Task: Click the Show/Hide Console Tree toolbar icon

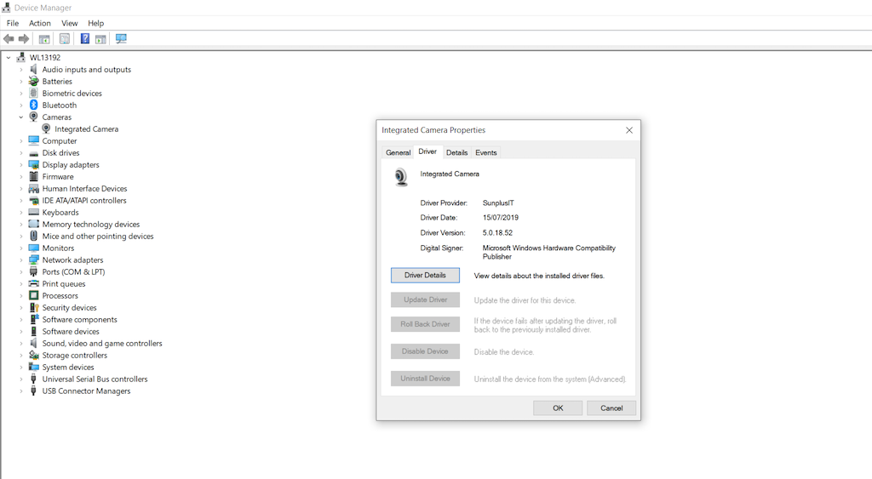Action: pyautogui.click(x=44, y=38)
